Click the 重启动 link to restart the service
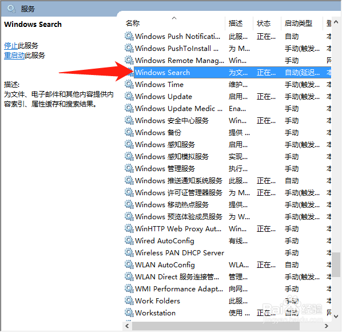342x332 pixels. pos(14,55)
